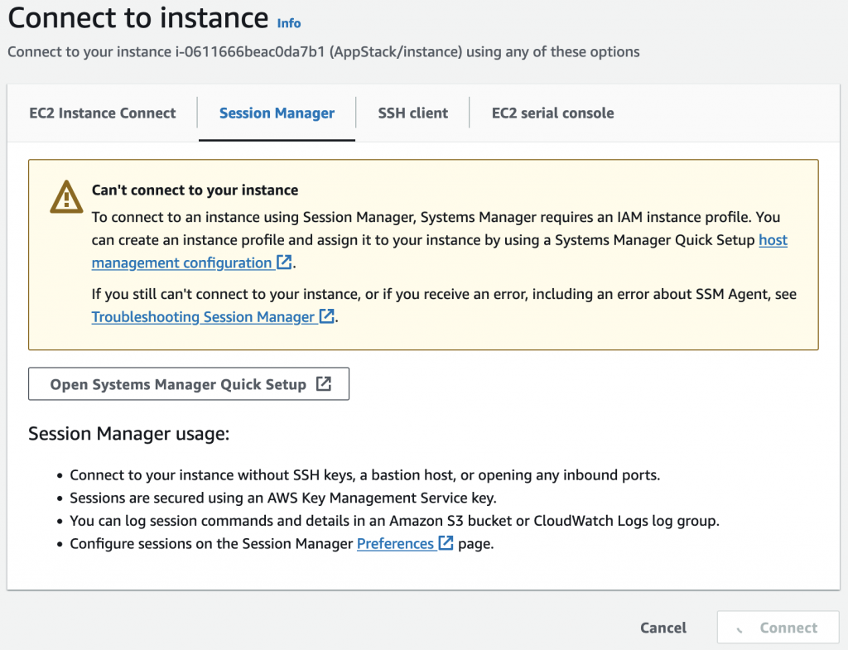The width and height of the screenshot is (848, 650).
Task: Click external-link icon beside Troubleshooting Session Manager
Action: click(327, 316)
